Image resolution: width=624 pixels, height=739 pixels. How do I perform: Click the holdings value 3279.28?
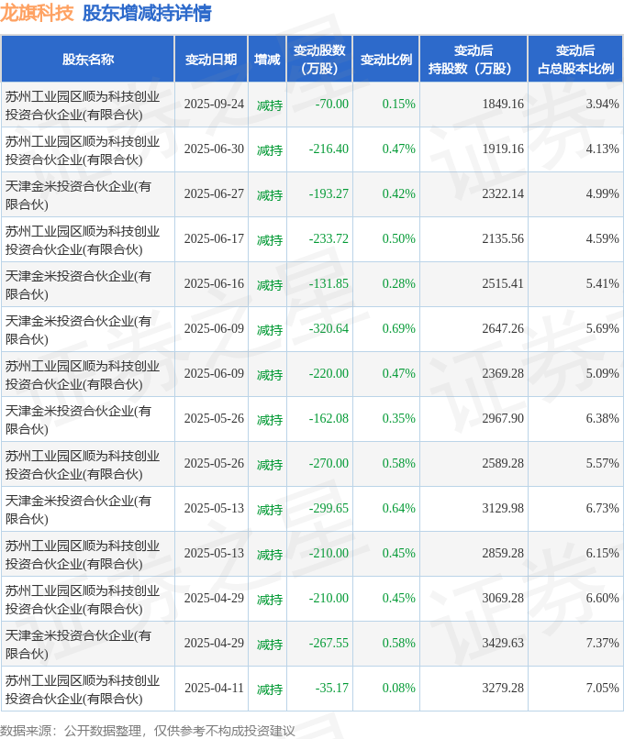click(x=503, y=688)
